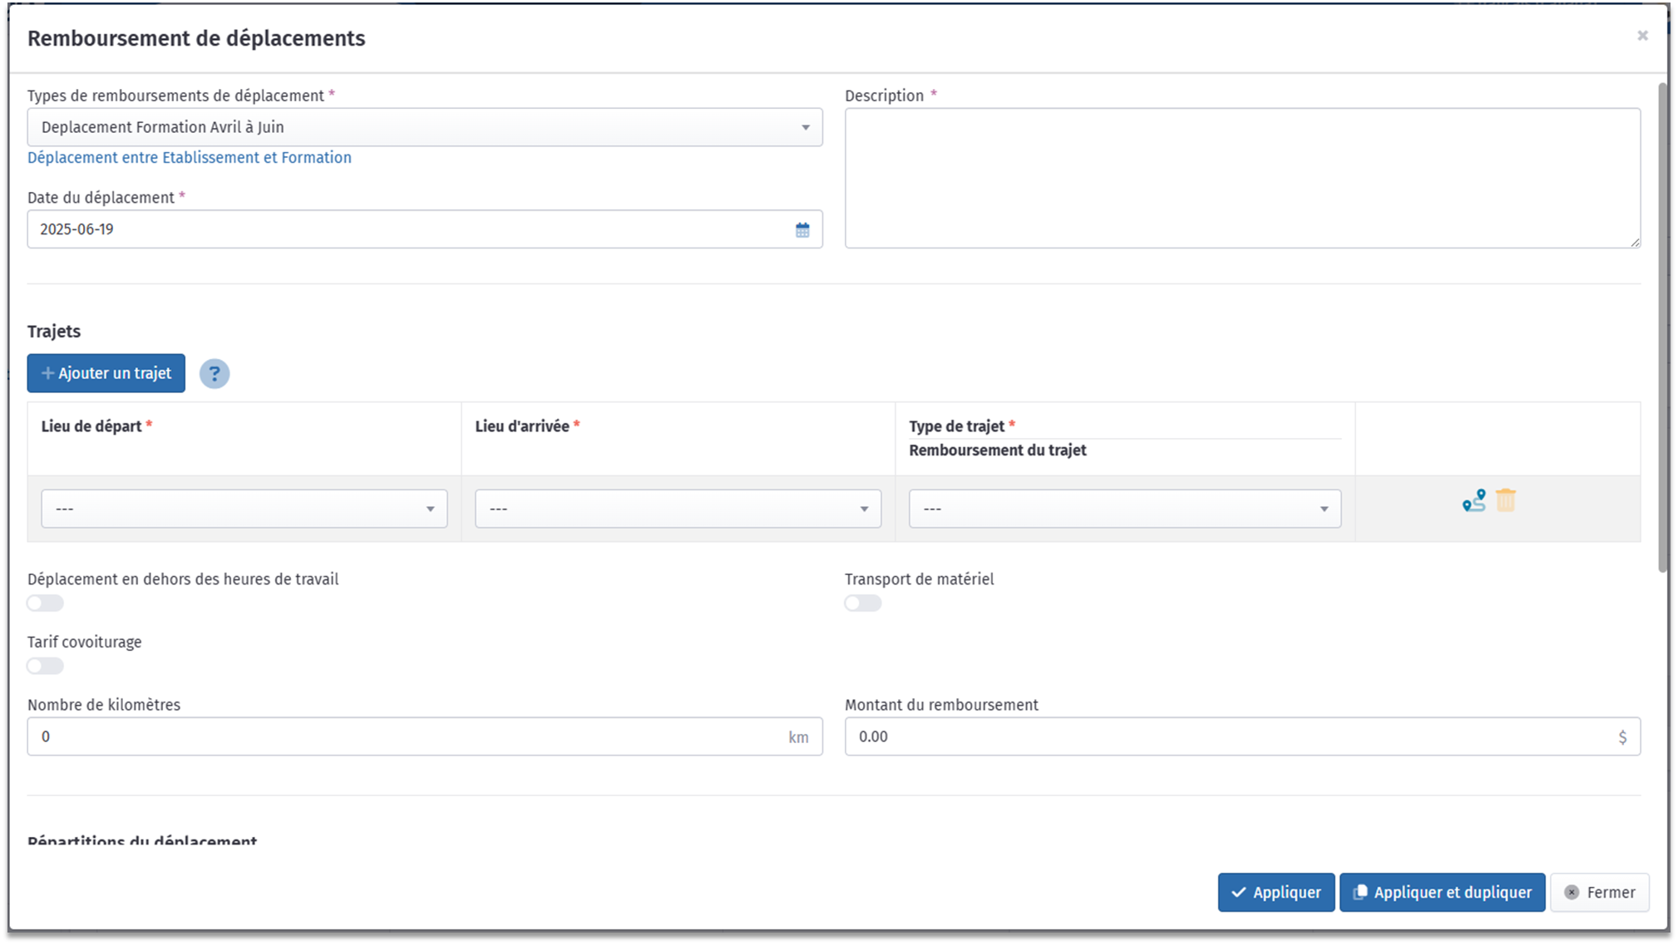Focus the Nombre de kilomètres field

(x=407, y=736)
